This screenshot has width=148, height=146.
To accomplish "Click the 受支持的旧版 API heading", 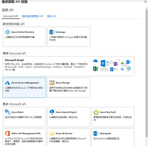I will (14, 24).
